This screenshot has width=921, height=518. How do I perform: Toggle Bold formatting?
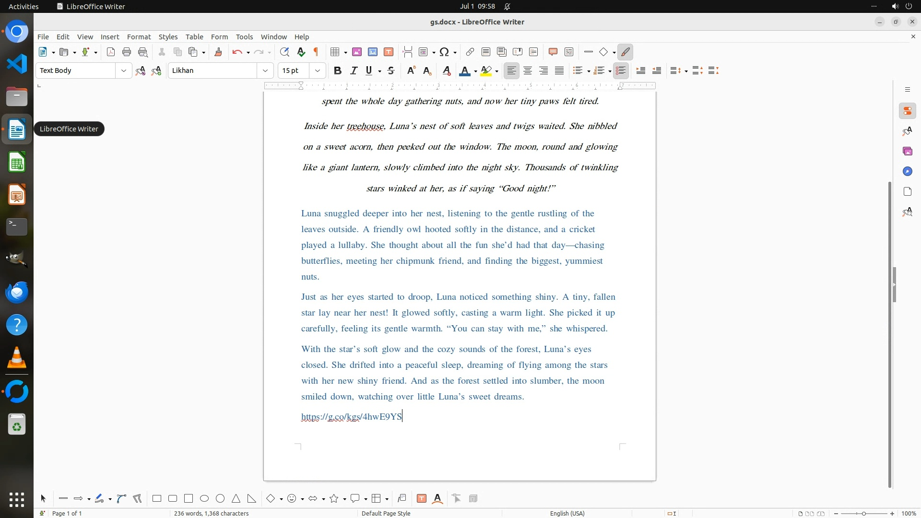(x=338, y=71)
